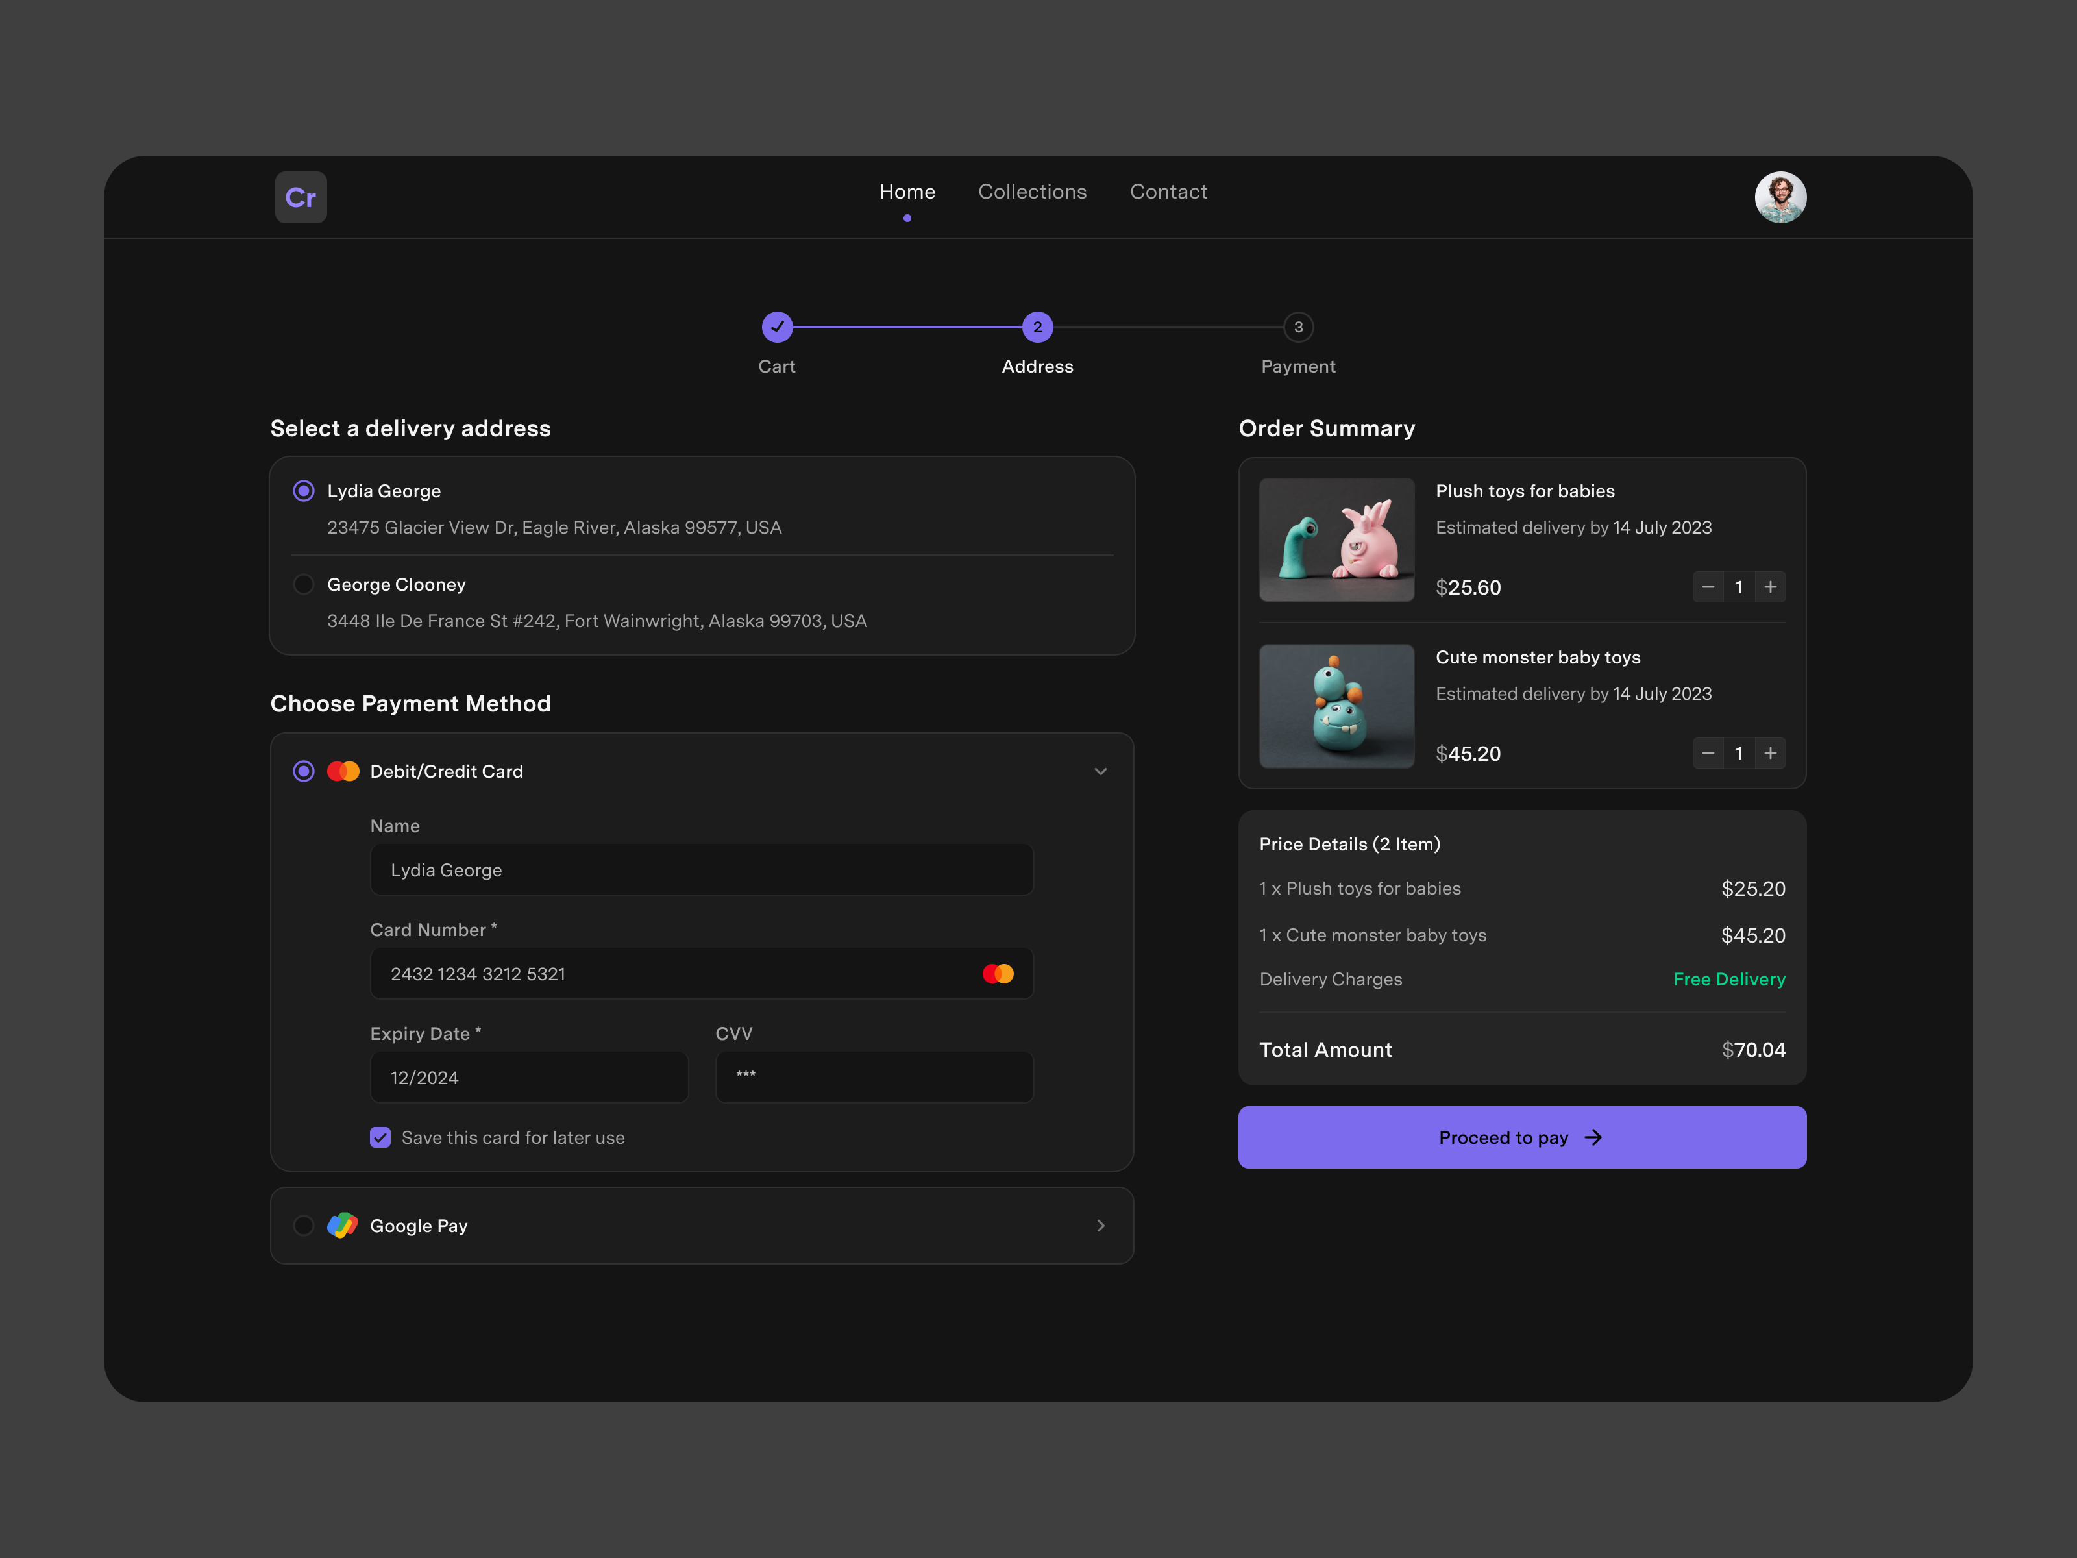Open the Collections page
The width and height of the screenshot is (2077, 1558).
(x=1032, y=192)
